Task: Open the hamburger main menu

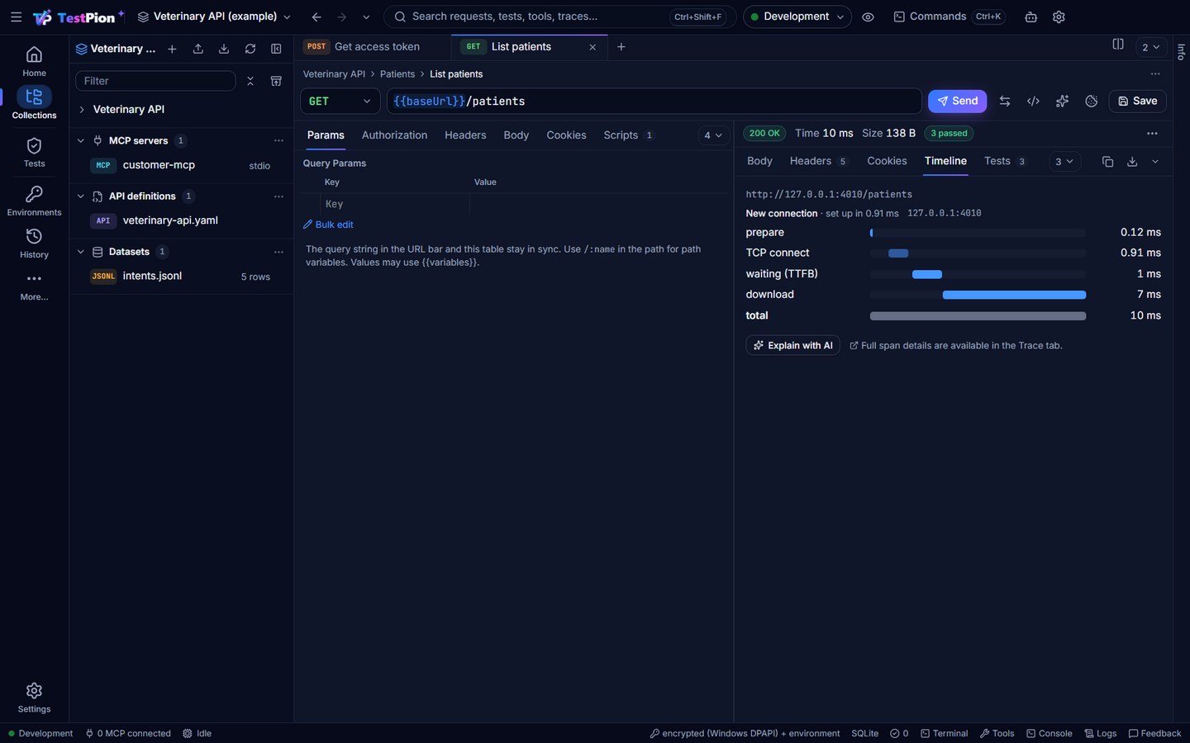Action: coord(16,17)
